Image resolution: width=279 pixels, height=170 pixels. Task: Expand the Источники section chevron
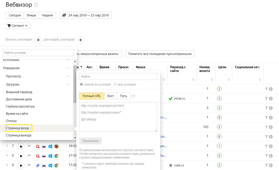pyautogui.click(x=68, y=60)
